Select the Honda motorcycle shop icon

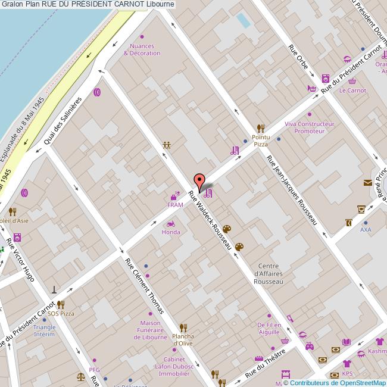coord(171,224)
